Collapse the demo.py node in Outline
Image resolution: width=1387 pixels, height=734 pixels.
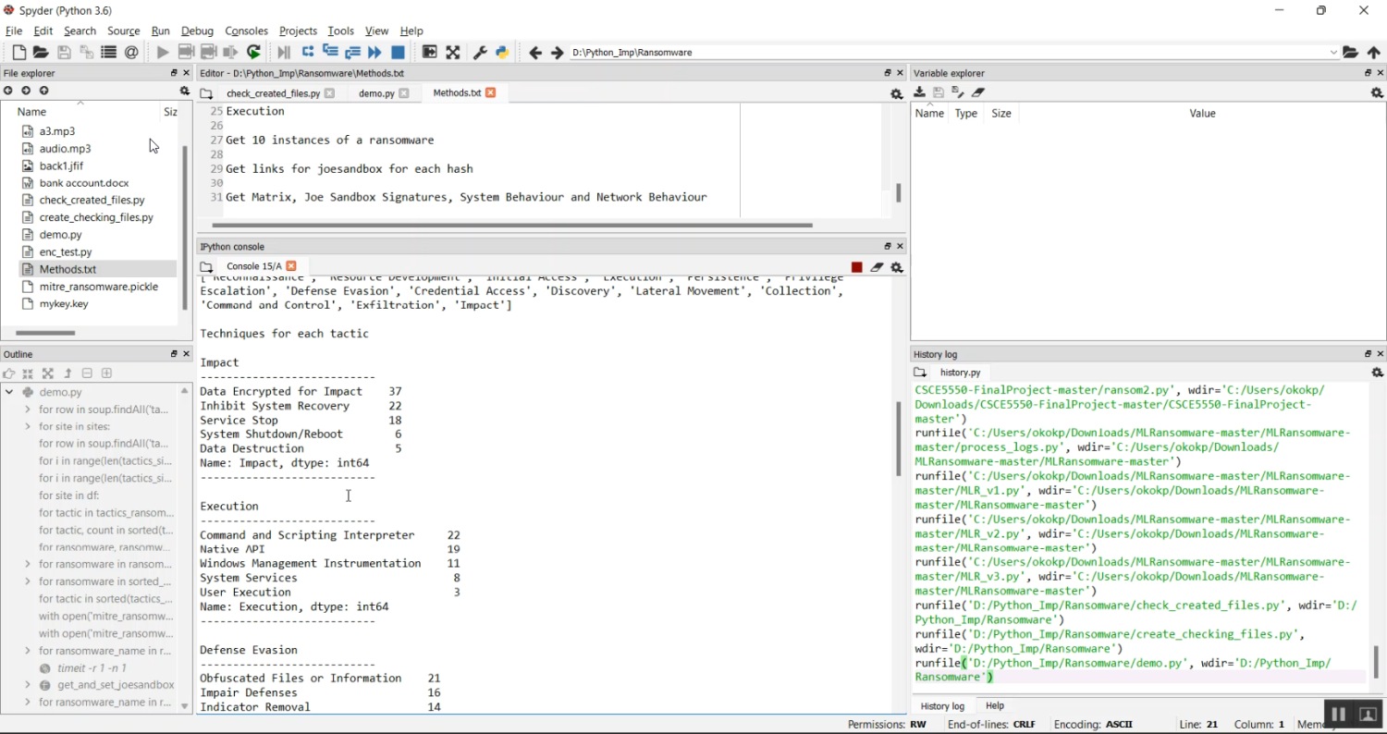click(x=9, y=392)
